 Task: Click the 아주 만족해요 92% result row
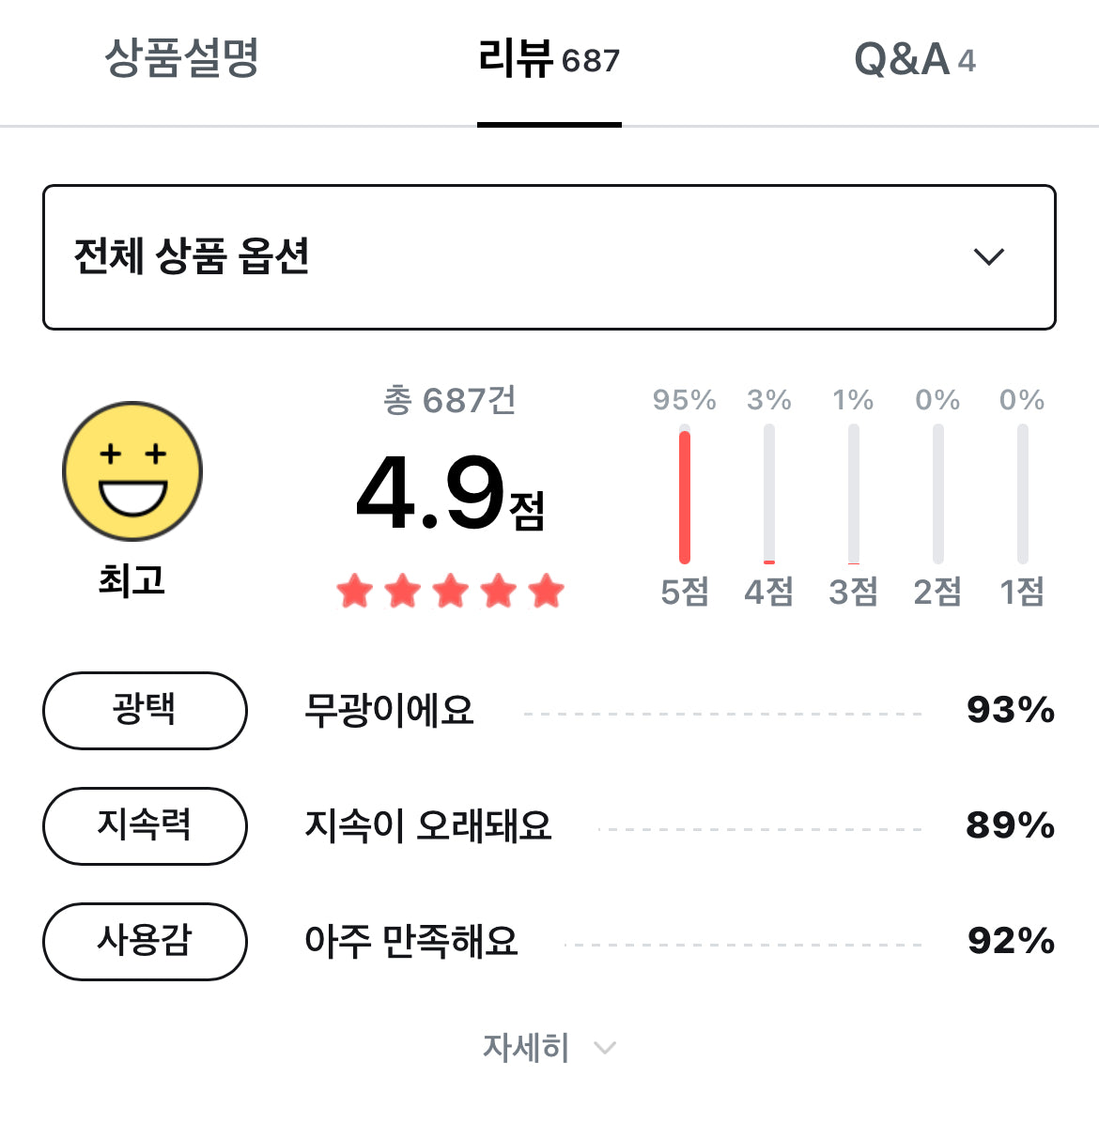[x=680, y=941]
